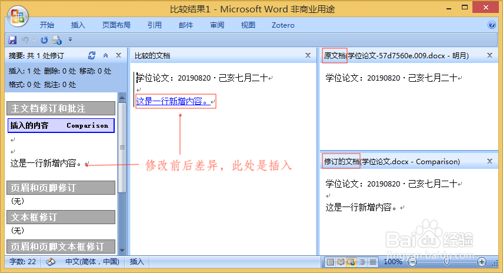The image size is (503, 273).
Task: Close the 比较的文档 pane
Action: coord(308,55)
